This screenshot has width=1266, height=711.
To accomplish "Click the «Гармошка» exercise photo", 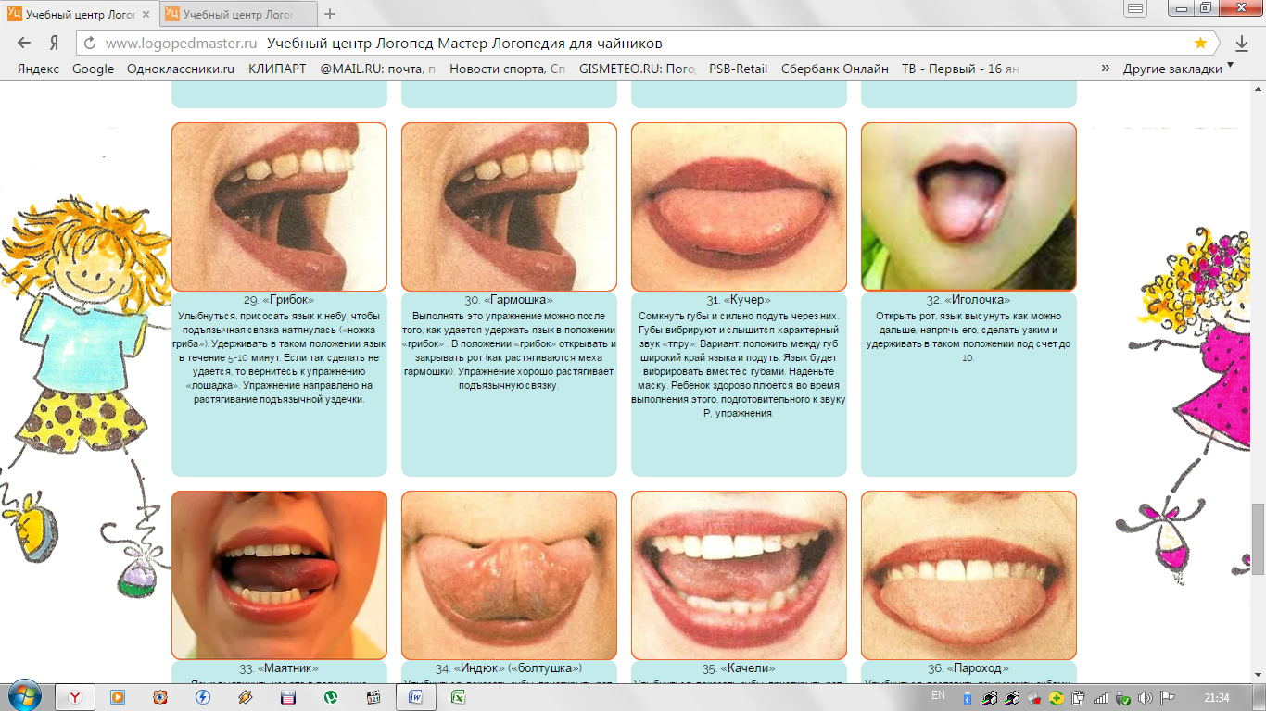I will pyautogui.click(x=509, y=207).
